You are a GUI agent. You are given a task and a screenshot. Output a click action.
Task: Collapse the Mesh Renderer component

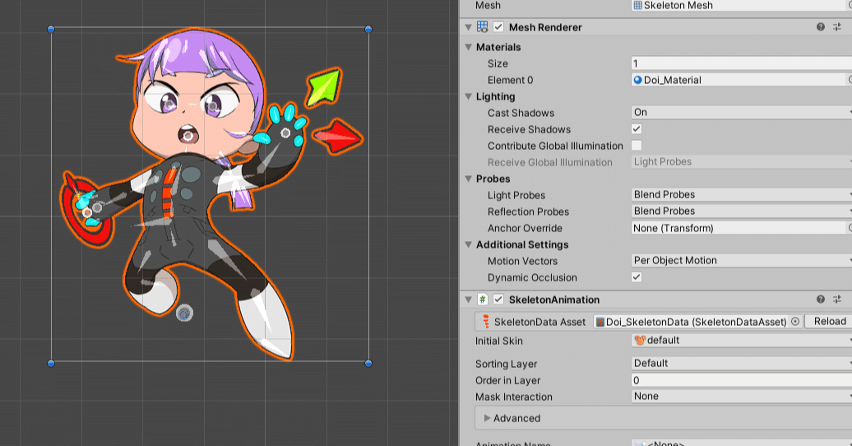click(469, 26)
